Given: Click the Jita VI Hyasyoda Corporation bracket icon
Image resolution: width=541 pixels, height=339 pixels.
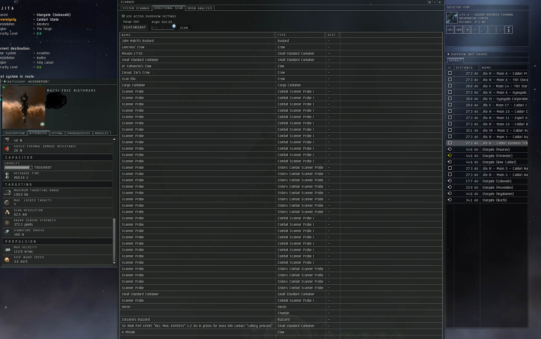Looking at the screenshot, I should coord(450,99).
